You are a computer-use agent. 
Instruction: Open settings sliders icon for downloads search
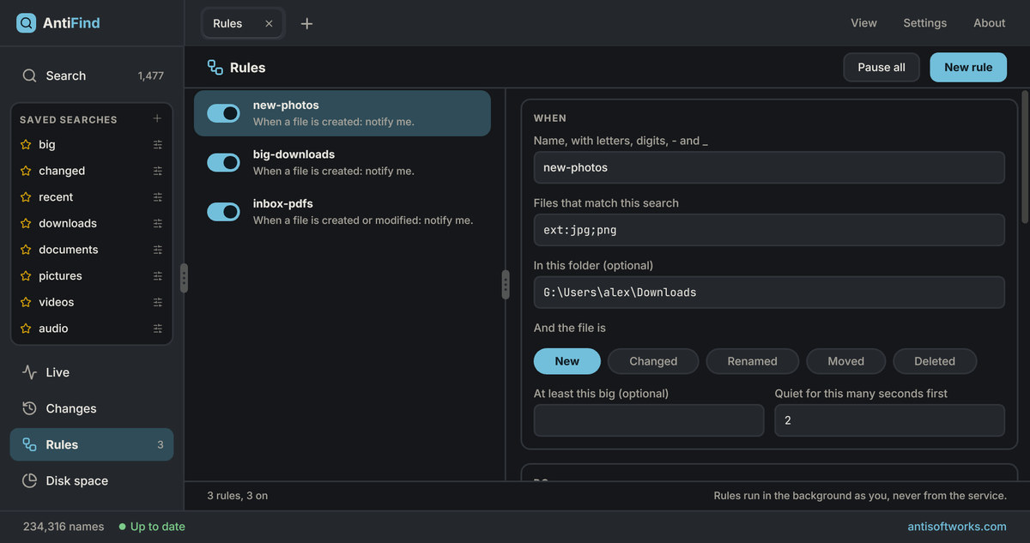(158, 223)
